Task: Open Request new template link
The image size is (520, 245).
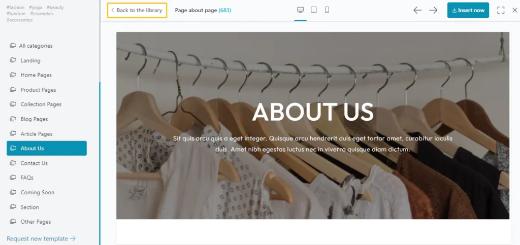Action: click(x=41, y=238)
